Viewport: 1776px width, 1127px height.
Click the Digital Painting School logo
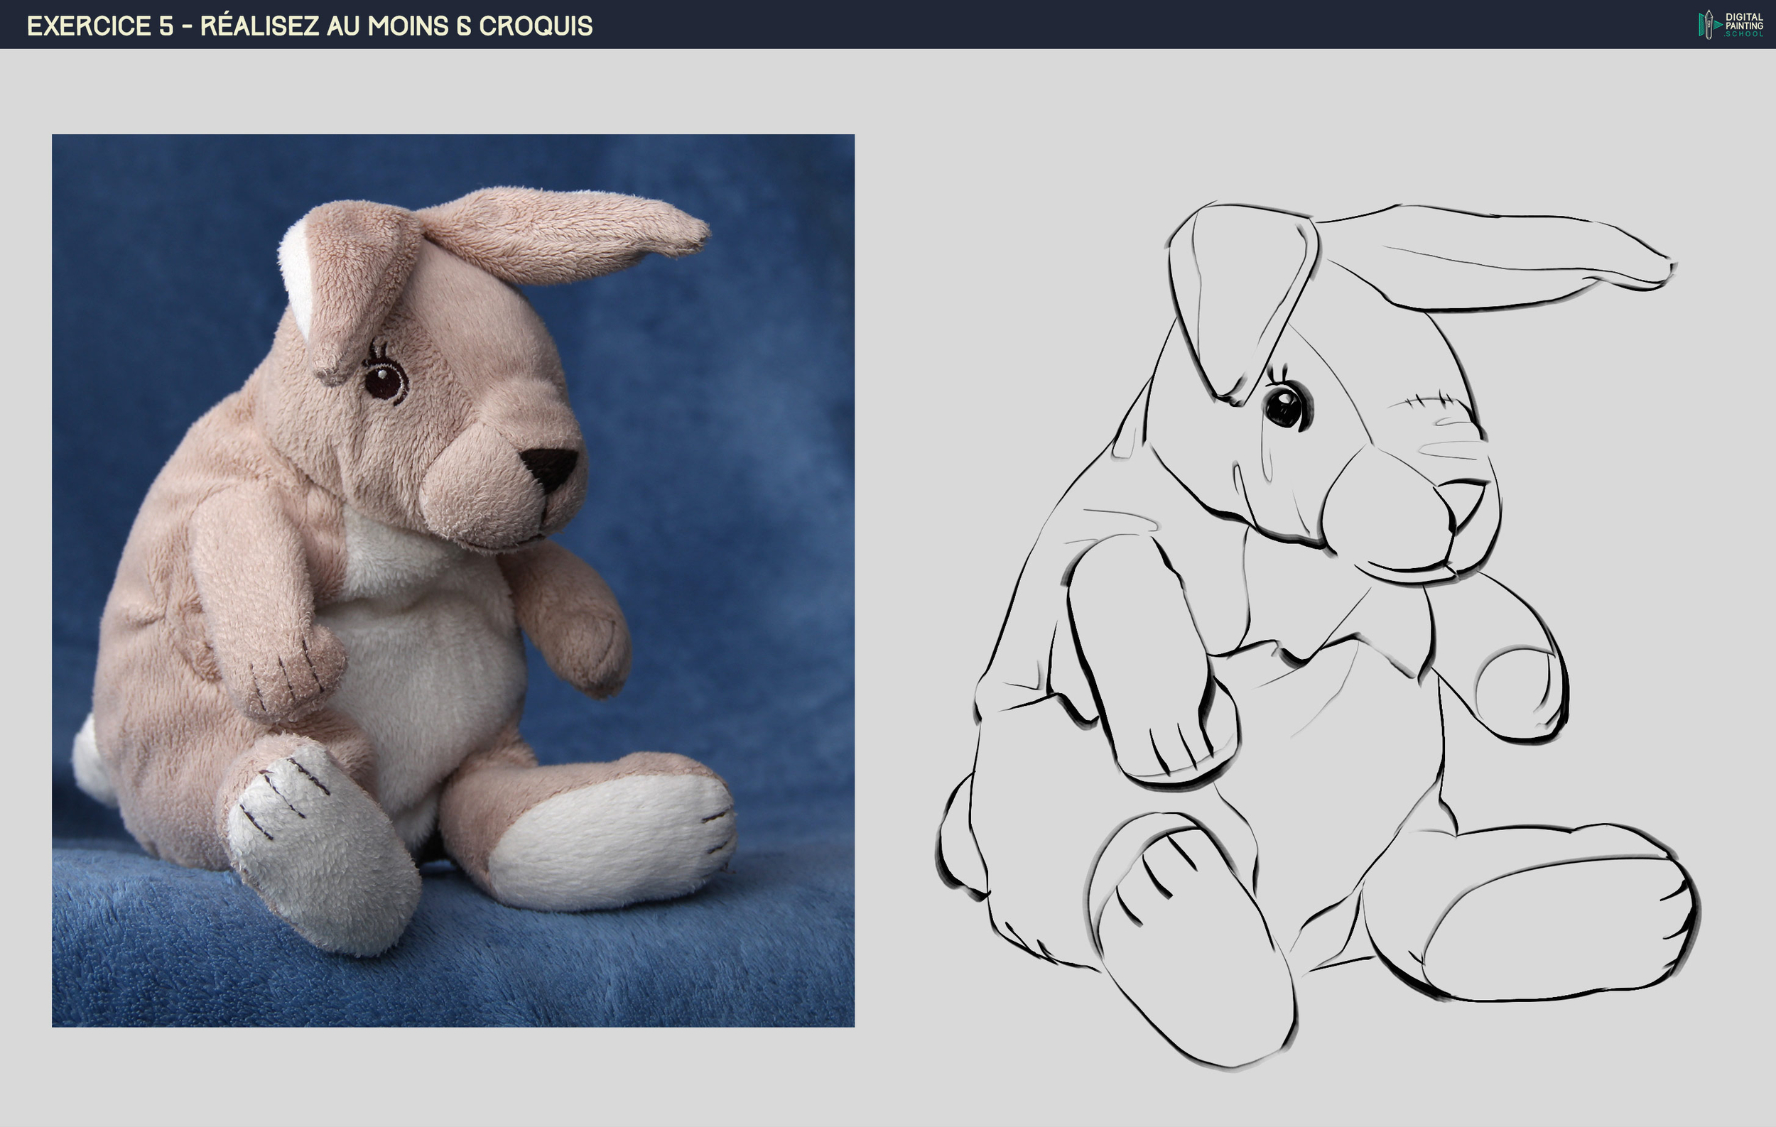1730,24
